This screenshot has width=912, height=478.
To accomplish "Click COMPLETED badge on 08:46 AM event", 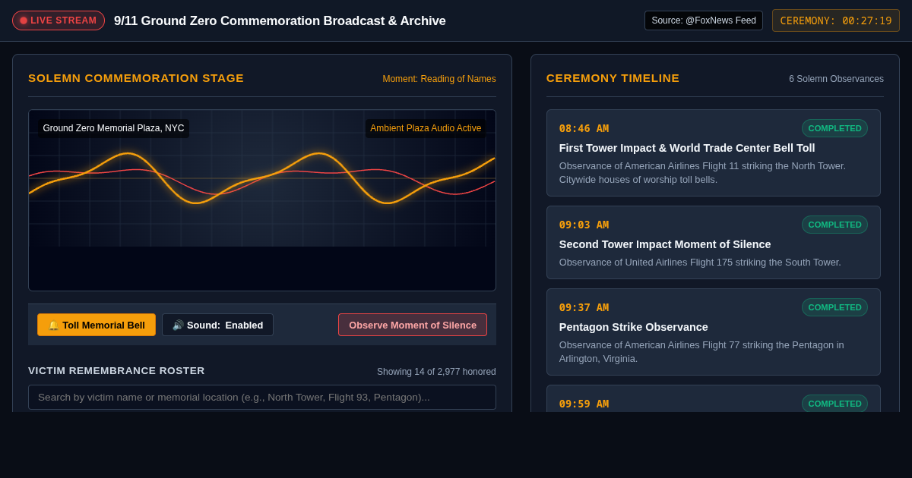I will (x=834, y=128).
